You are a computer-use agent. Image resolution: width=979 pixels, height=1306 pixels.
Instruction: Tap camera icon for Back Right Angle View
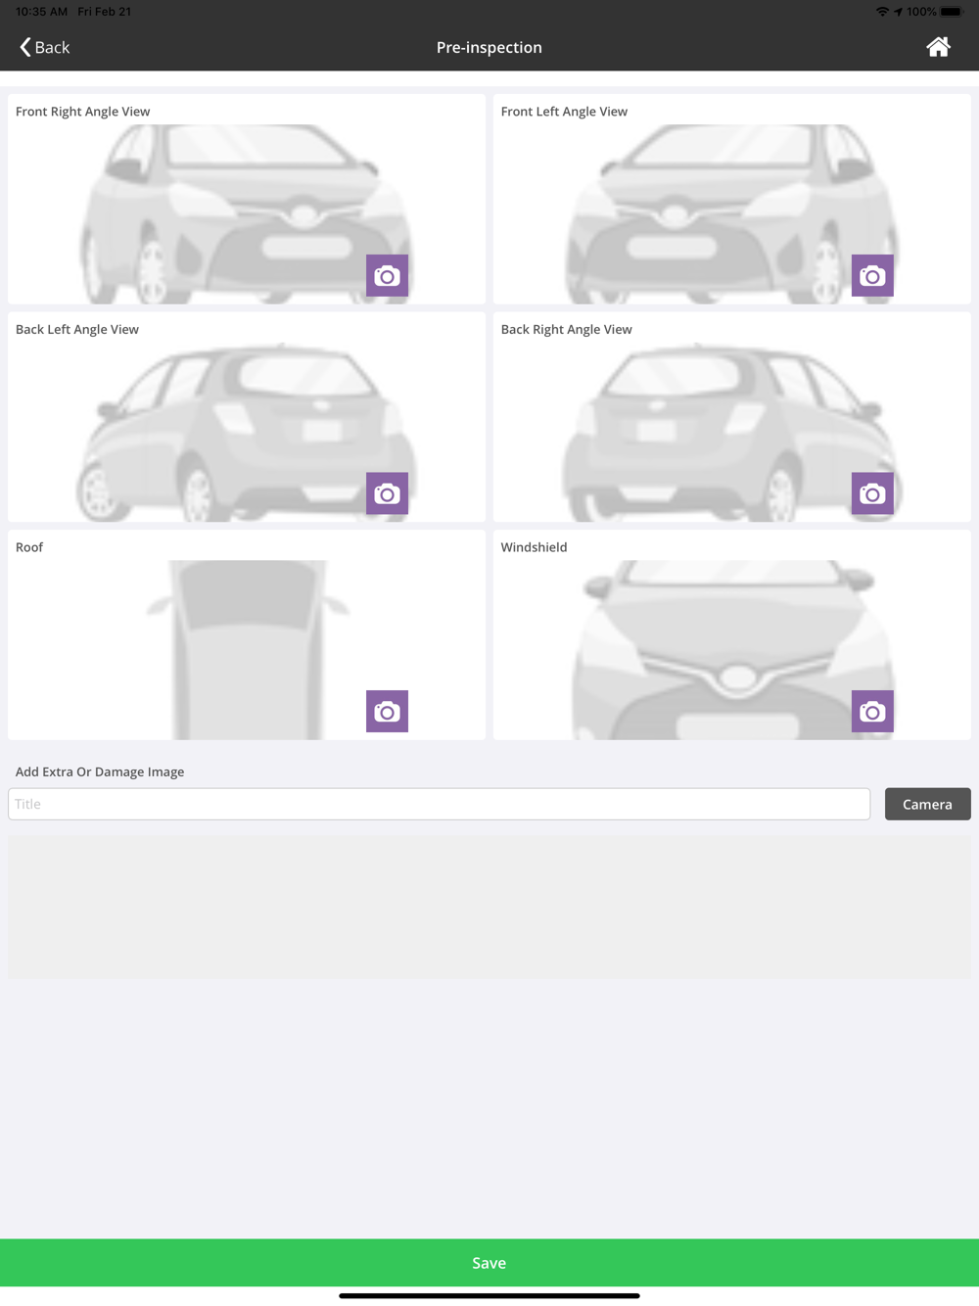click(x=872, y=493)
